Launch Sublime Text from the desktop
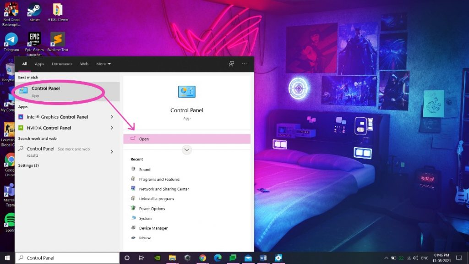 click(x=57, y=39)
